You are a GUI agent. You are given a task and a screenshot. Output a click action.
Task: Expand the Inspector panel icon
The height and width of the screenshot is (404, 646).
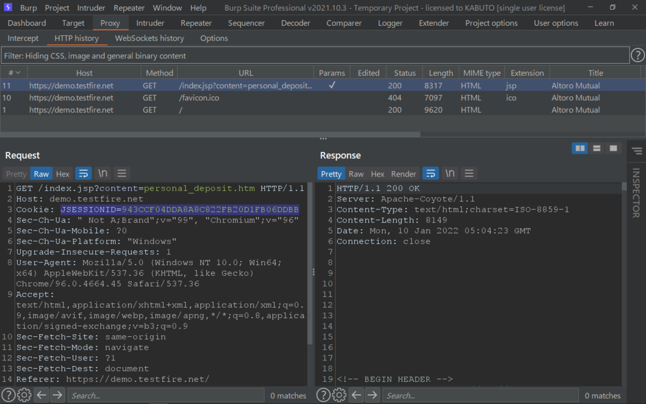point(637,151)
